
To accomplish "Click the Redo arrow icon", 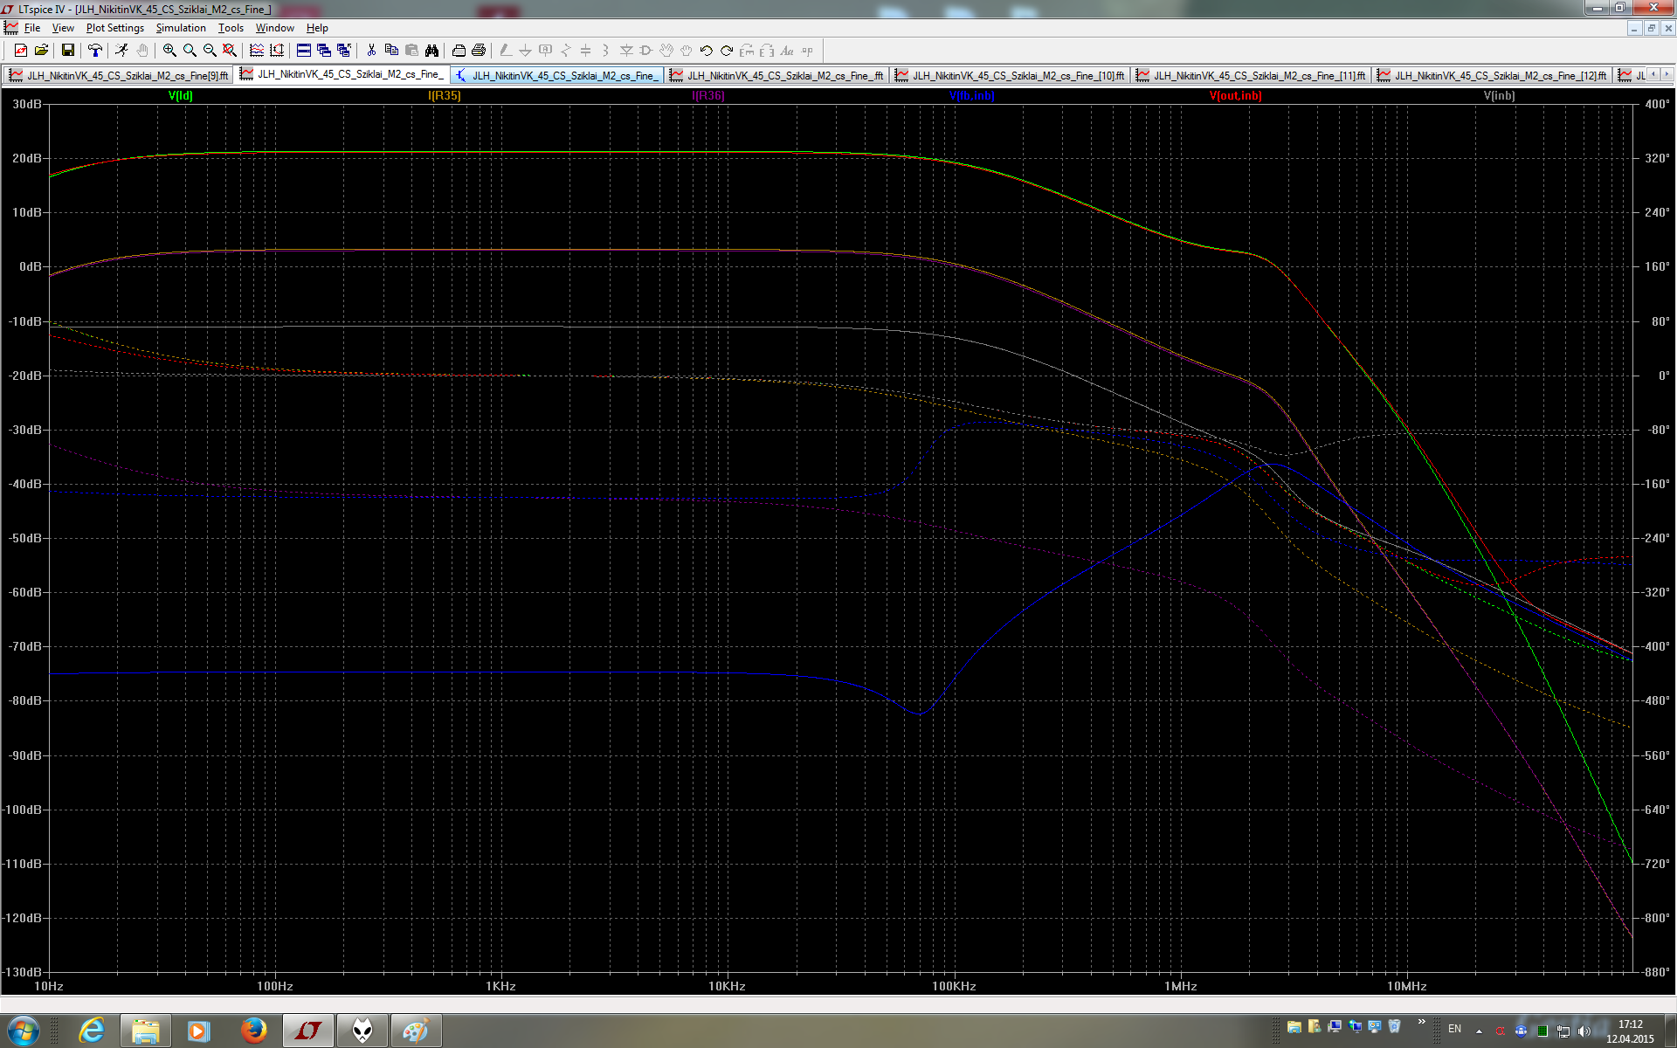I will coord(727,51).
